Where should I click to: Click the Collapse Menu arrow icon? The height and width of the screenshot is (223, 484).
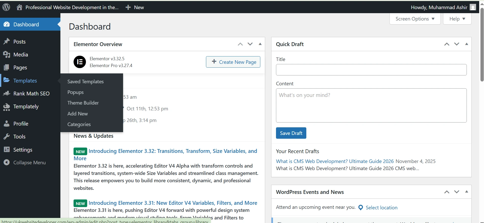[x=7, y=162]
